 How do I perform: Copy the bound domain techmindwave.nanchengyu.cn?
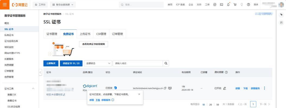point(165,88)
